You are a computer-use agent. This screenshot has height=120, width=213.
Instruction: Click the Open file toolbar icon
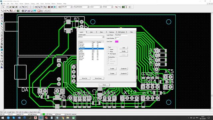click(10, 7)
